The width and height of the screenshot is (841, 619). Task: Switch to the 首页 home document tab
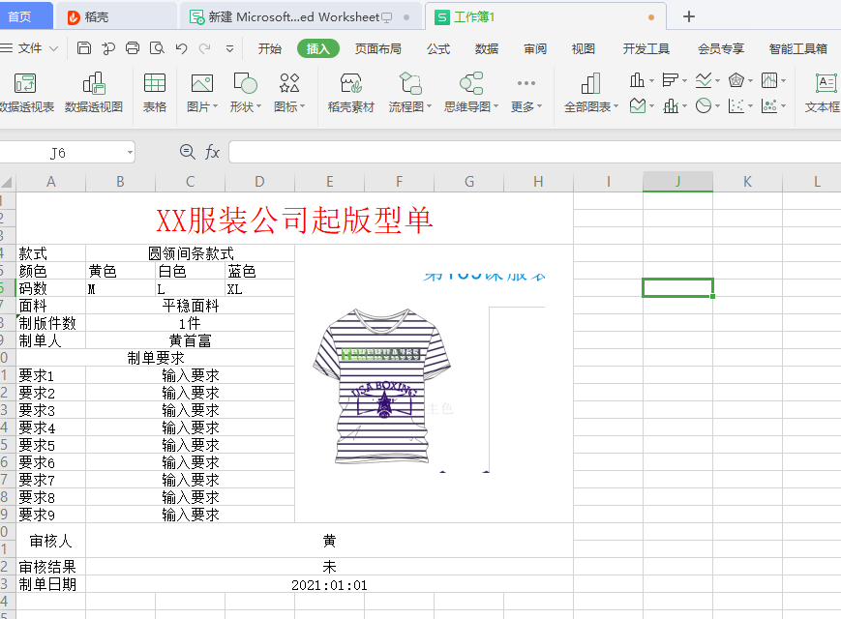(25, 16)
